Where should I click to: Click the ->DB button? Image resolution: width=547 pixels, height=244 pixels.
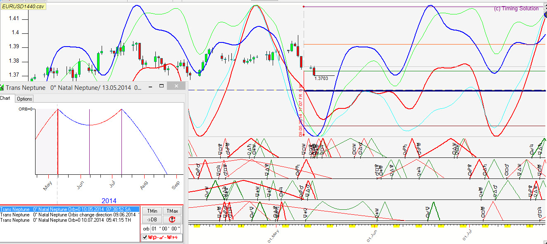152,220
